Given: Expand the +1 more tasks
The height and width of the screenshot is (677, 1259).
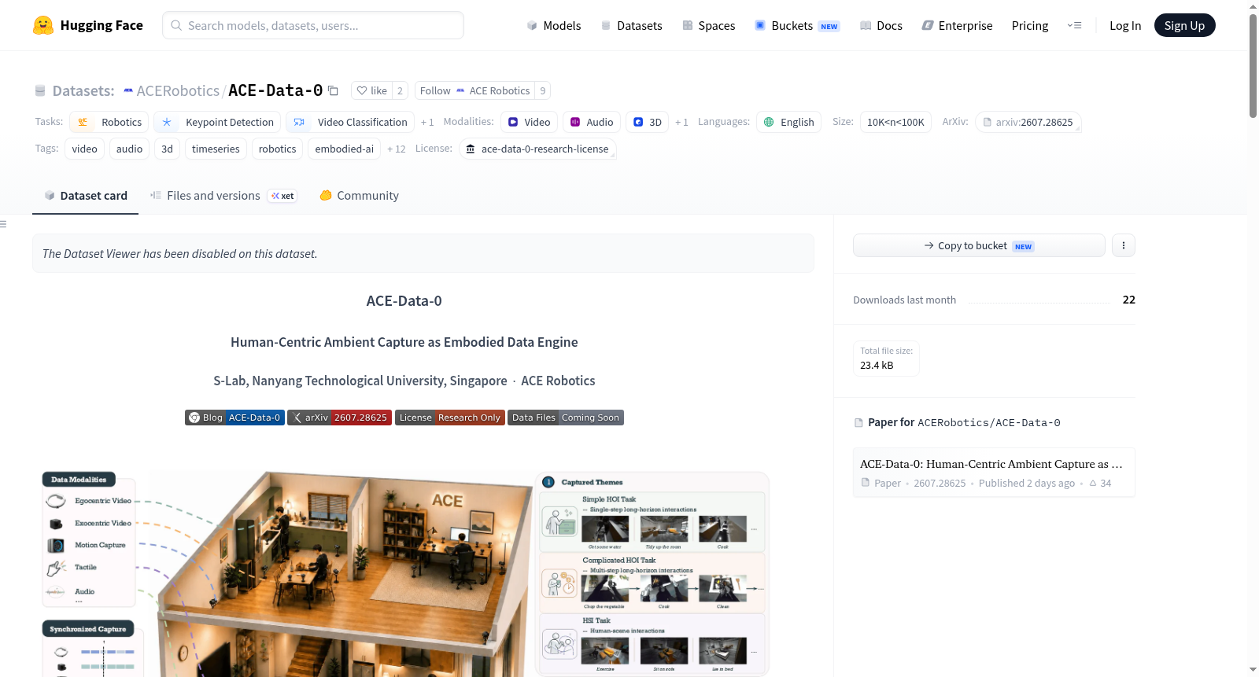Looking at the screenshot, I should [427, 122].
